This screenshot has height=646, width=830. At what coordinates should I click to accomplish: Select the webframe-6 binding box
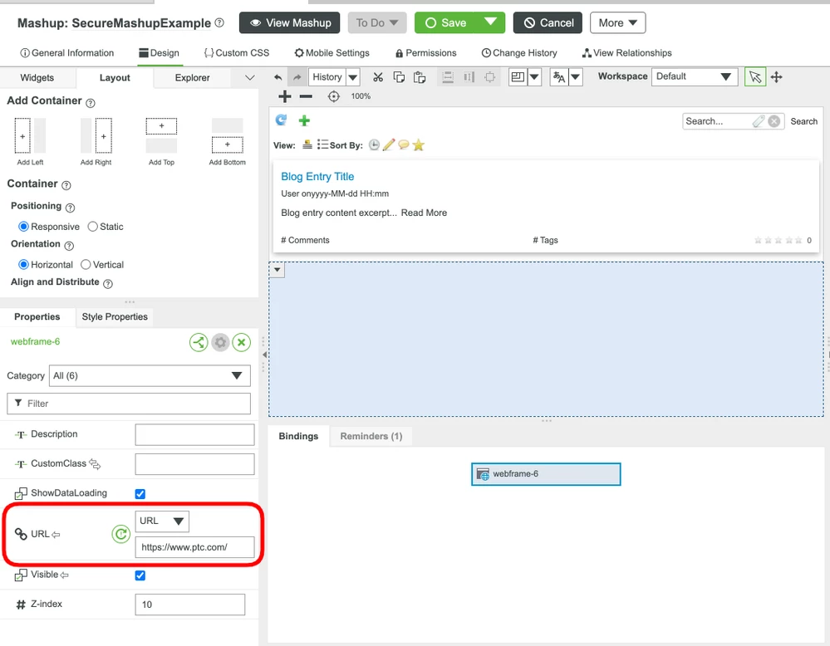546,474
